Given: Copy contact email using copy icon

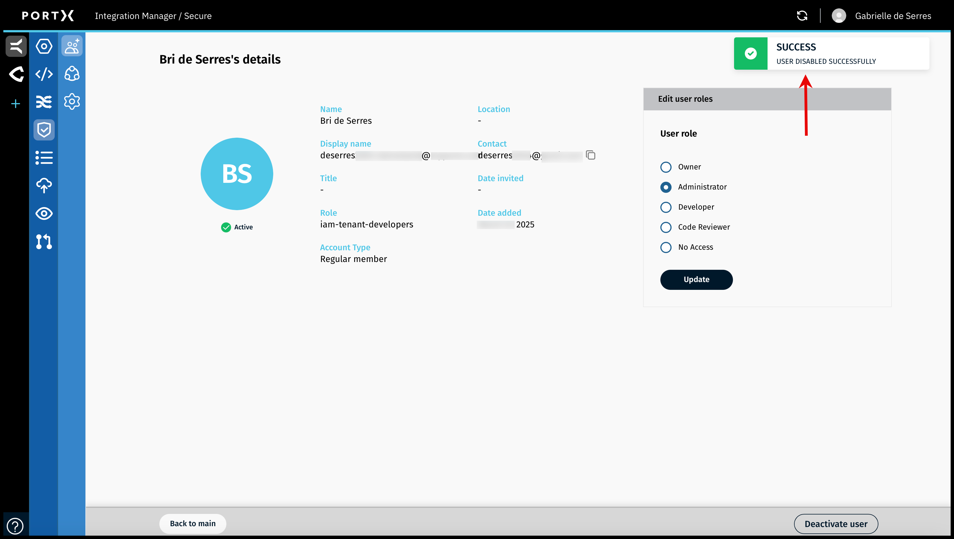Looking at the screenshot, I should coord(590,155).
